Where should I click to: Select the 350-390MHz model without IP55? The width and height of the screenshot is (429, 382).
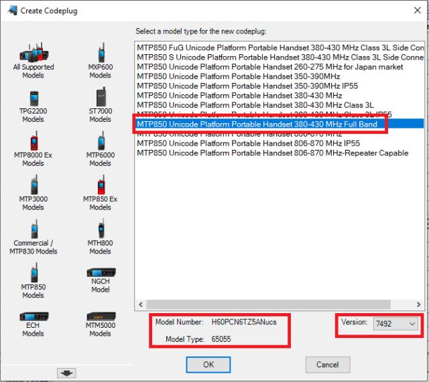280,76
